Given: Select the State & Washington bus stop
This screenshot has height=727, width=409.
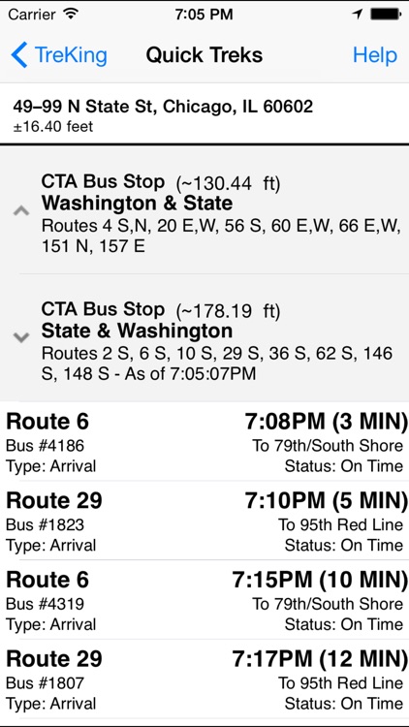Looking at the screenshot, I should tap(204, 338).
